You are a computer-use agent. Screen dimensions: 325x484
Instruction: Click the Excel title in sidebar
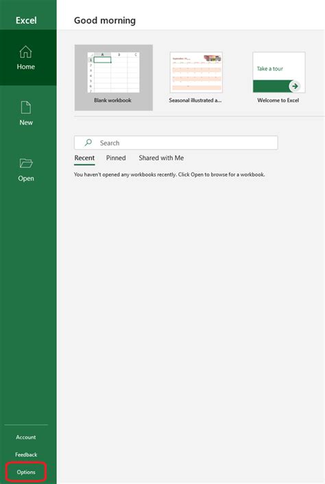(26, 21)
